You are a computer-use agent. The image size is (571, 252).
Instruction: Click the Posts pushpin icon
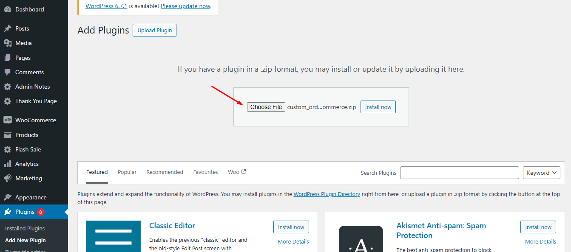[8, 28]
